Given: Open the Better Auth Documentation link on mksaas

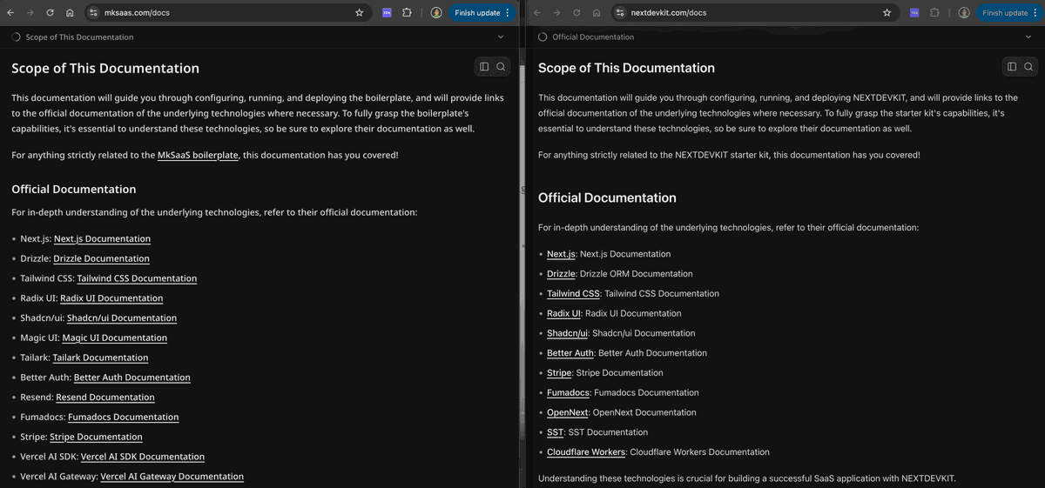Looking at the screenshot, I should (132, 378).
